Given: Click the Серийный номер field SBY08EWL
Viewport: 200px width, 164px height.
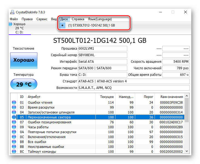Looking at the screenshot, I should (103, 55).
